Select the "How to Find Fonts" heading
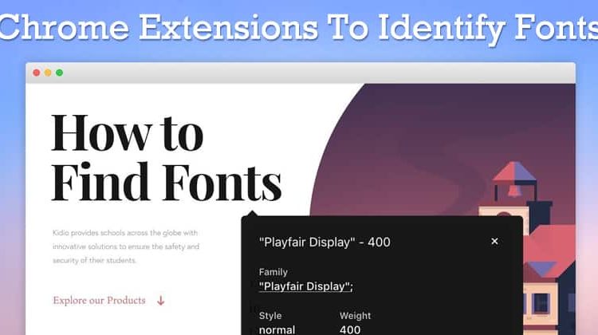Image resolution: width=598 pixels, height=335 pixels. [x=167, y=158]
